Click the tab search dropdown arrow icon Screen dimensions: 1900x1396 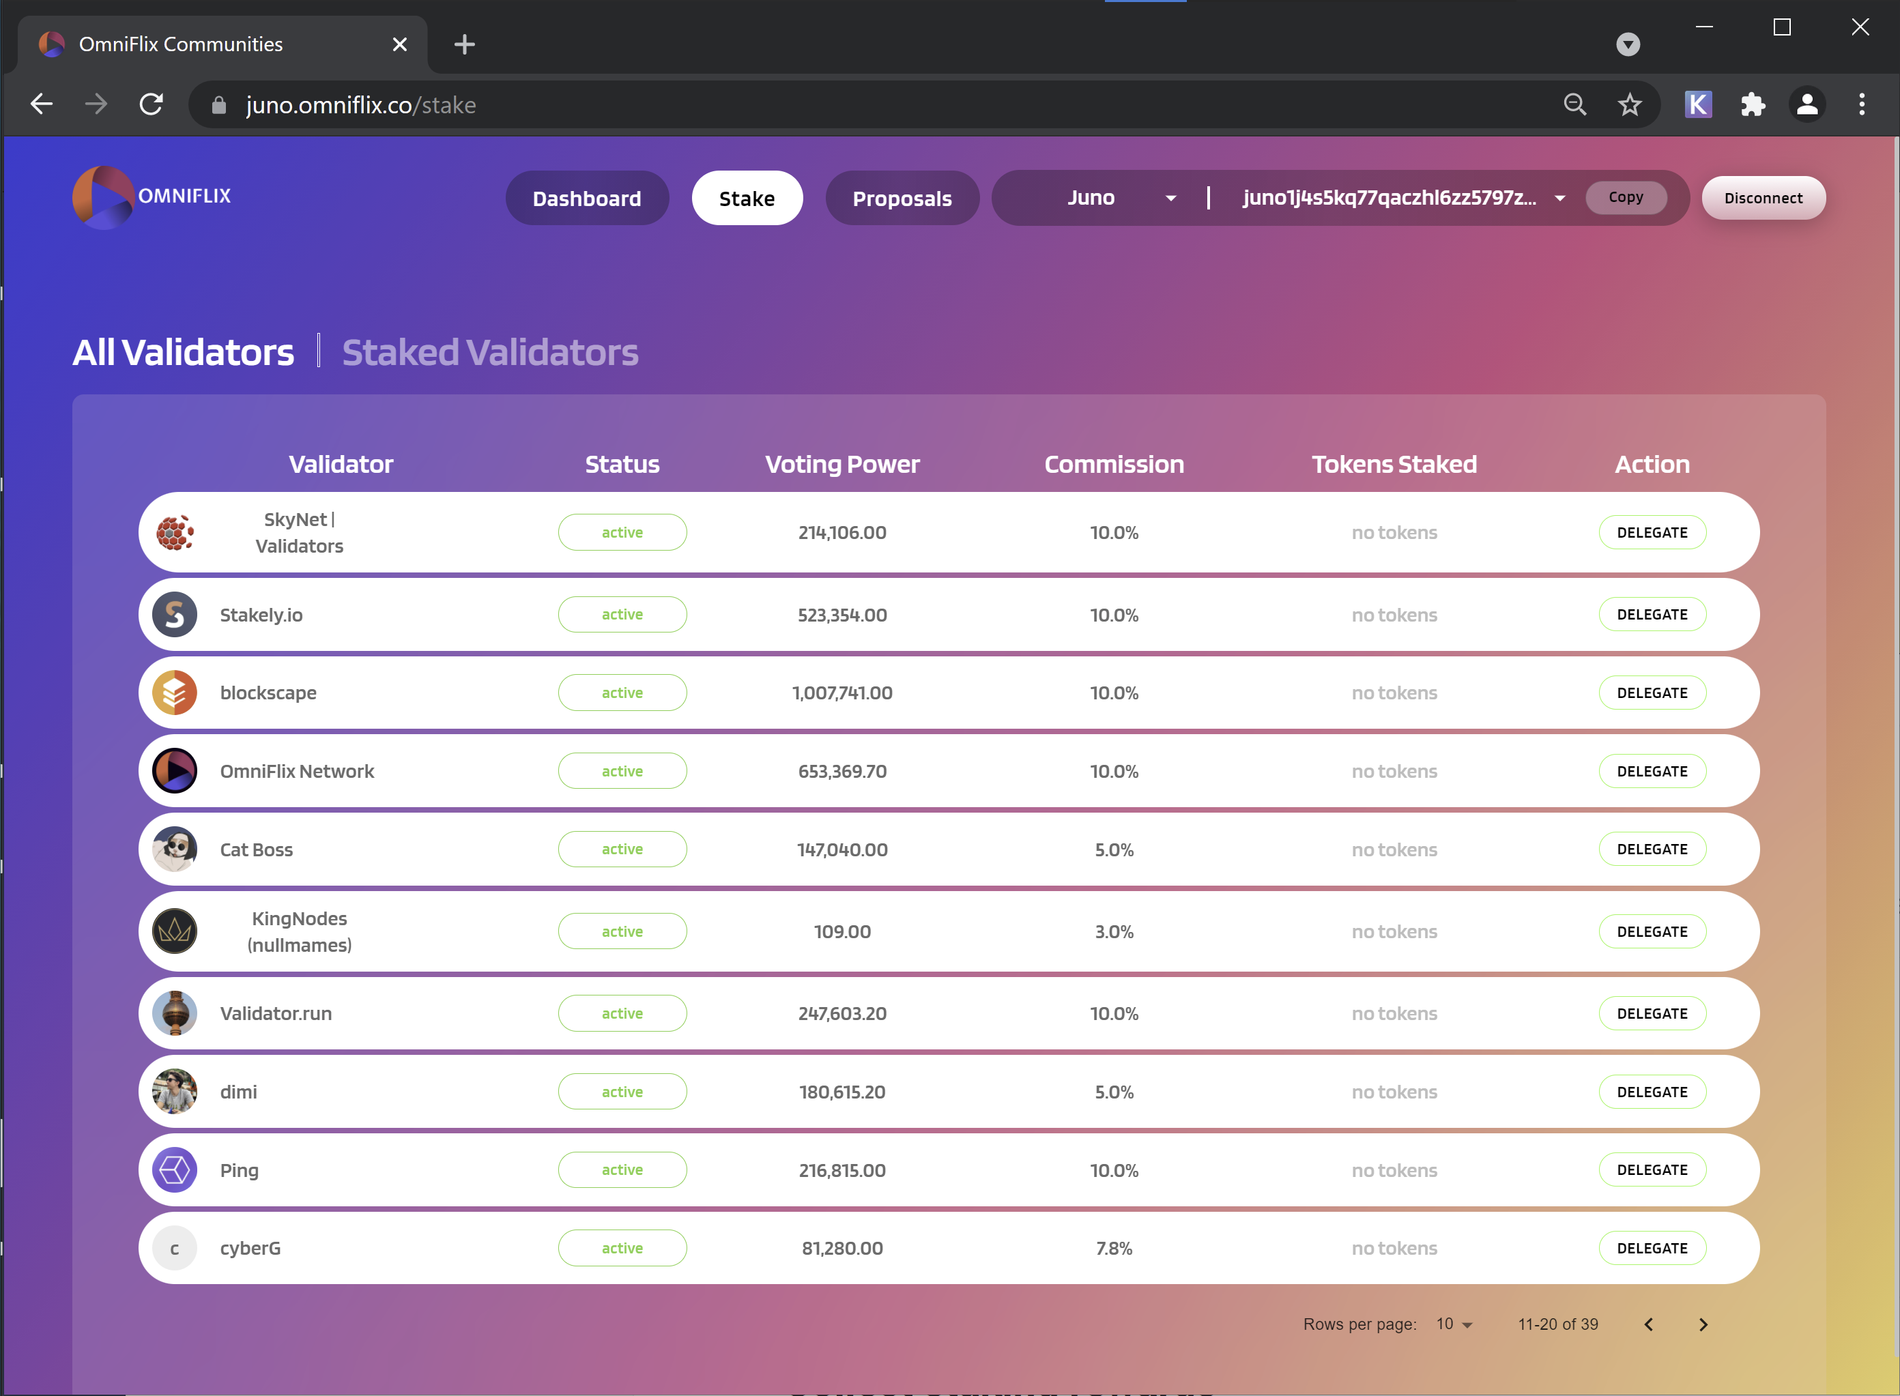pyautogui.click(x=1628, y=44)
